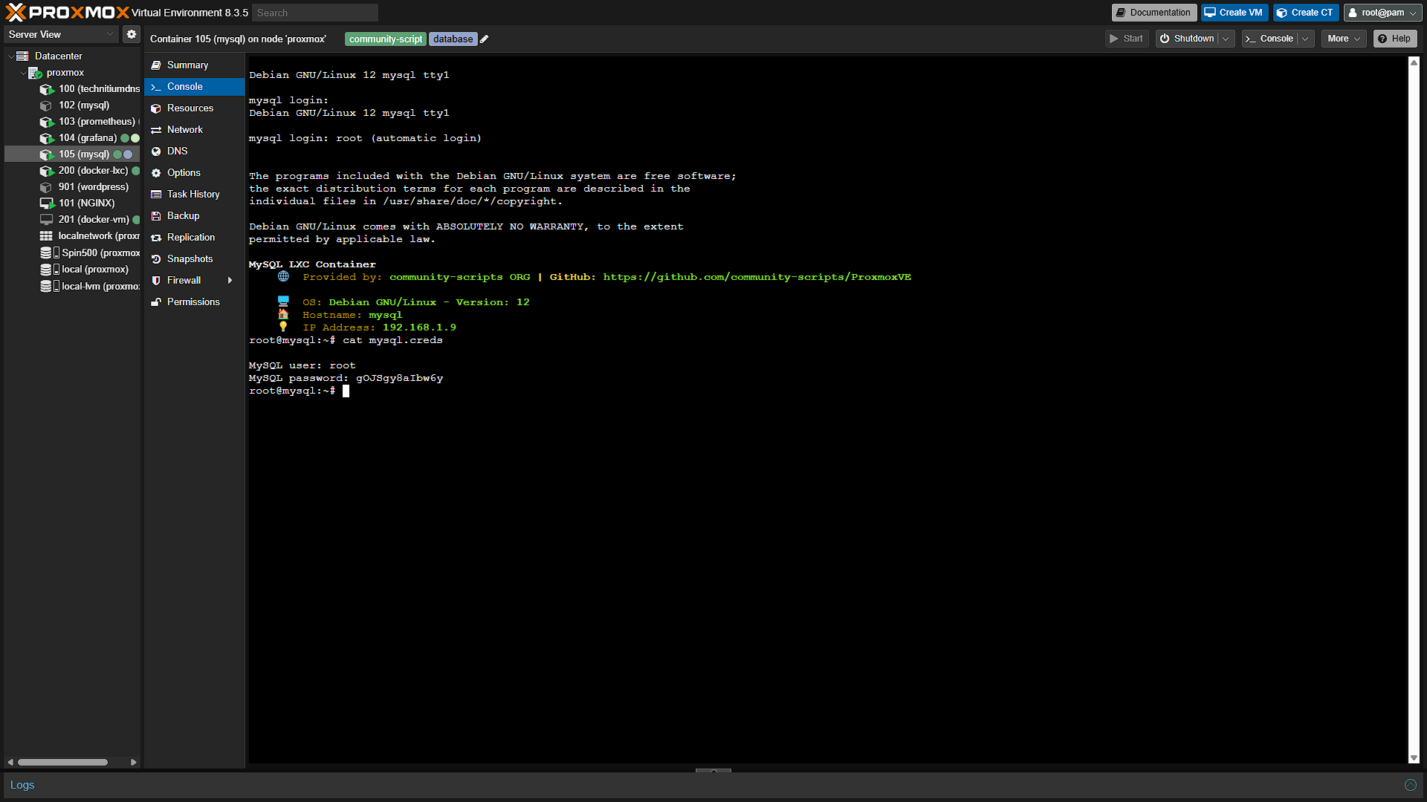Open container 100 (technitiumdns)
1427x802 pixels.
click(90, 89)
